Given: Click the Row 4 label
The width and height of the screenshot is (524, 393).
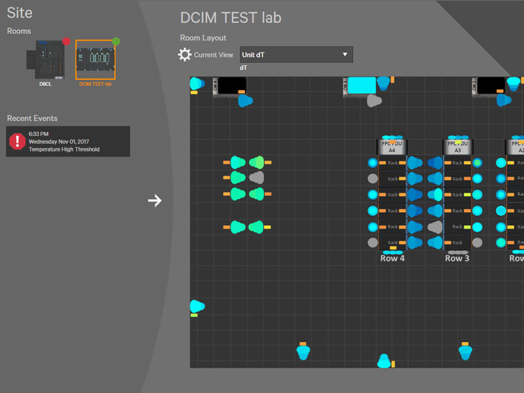Looking at the screenshot, I should pyautogui.click(x=392, y=258).
